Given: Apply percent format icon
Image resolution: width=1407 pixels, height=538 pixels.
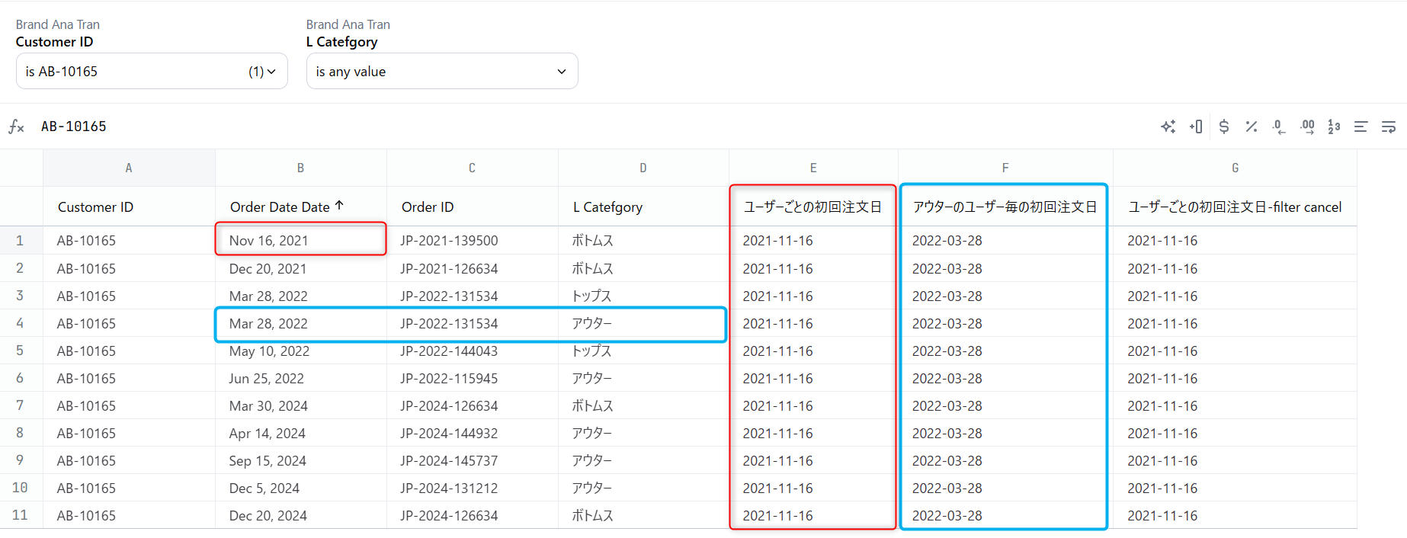Looking at the screenshot, I should [x=1251, y=126].
